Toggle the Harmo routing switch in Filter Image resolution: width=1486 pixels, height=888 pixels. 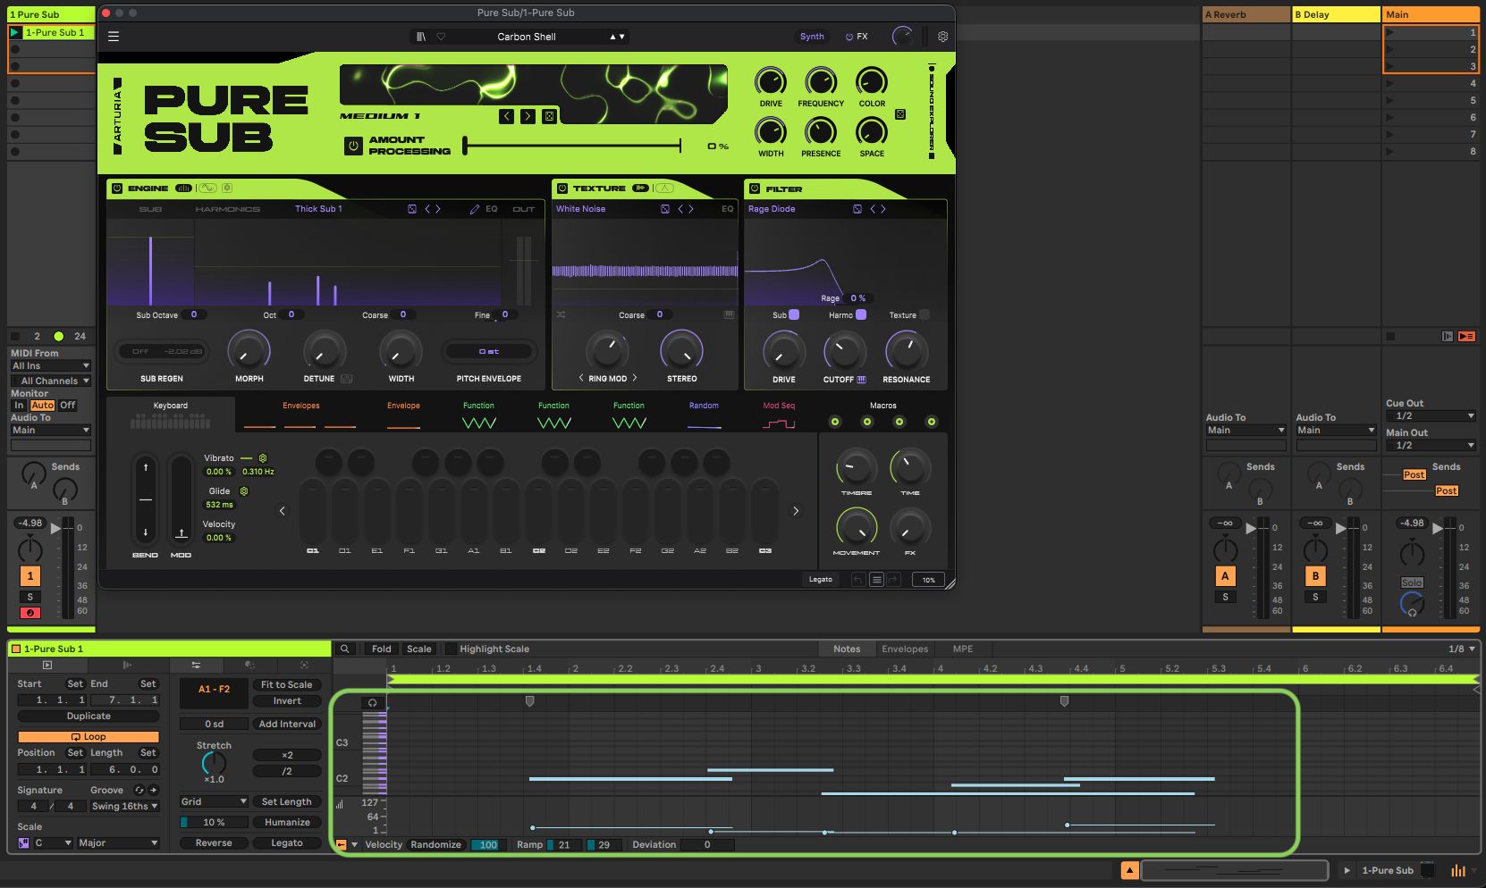pyautogui.click(x=861, y=314)
